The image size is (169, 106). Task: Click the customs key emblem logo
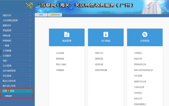[x=29, y=6]
